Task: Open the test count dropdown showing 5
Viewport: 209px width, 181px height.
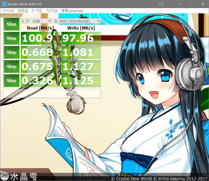Action: (25, 21)
